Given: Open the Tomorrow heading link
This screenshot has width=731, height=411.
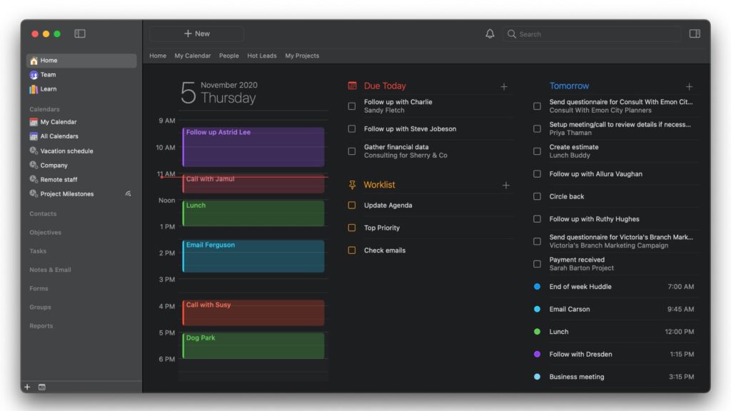Looking at the screenshot, I should 569,86.
